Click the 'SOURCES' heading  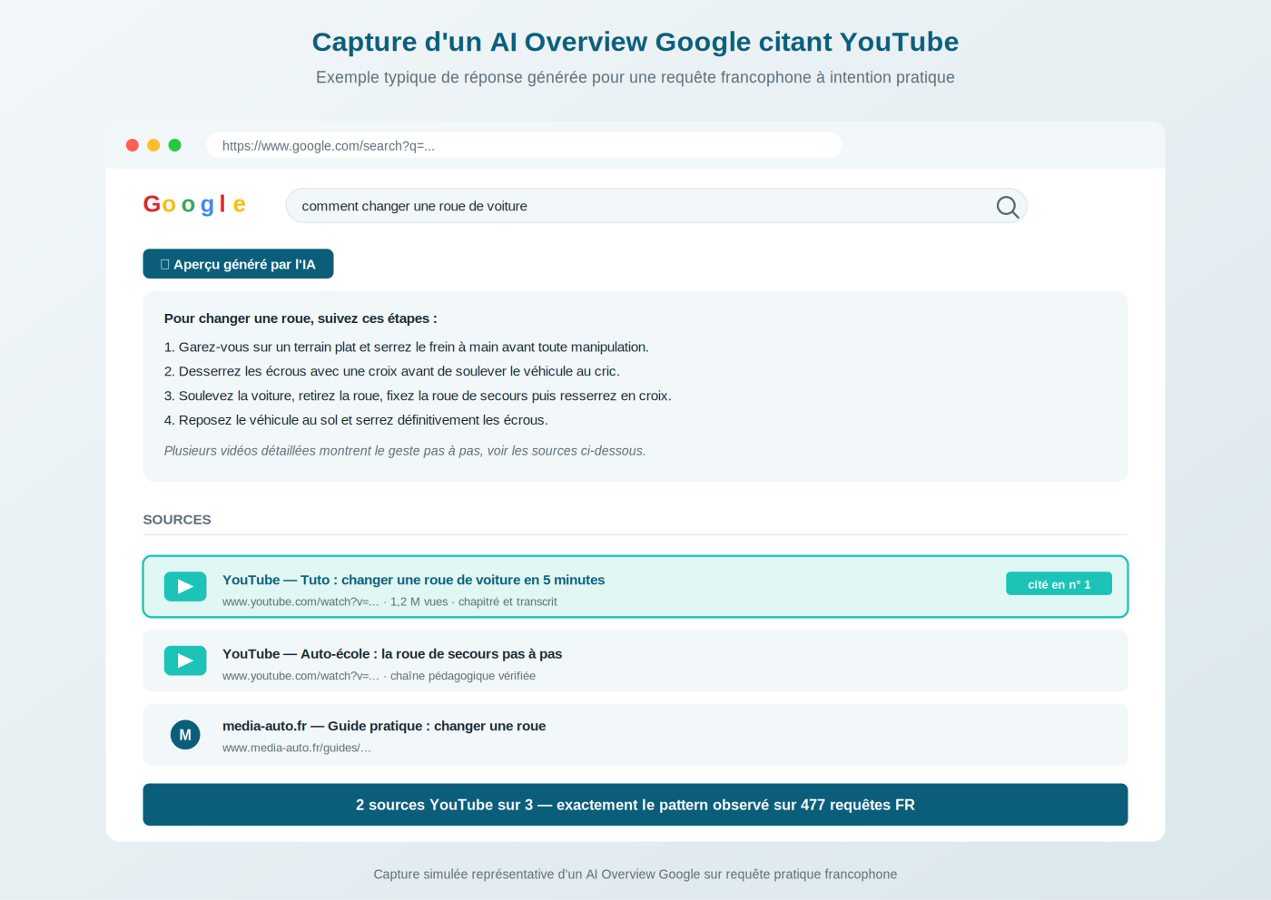[x=177, y=520]
